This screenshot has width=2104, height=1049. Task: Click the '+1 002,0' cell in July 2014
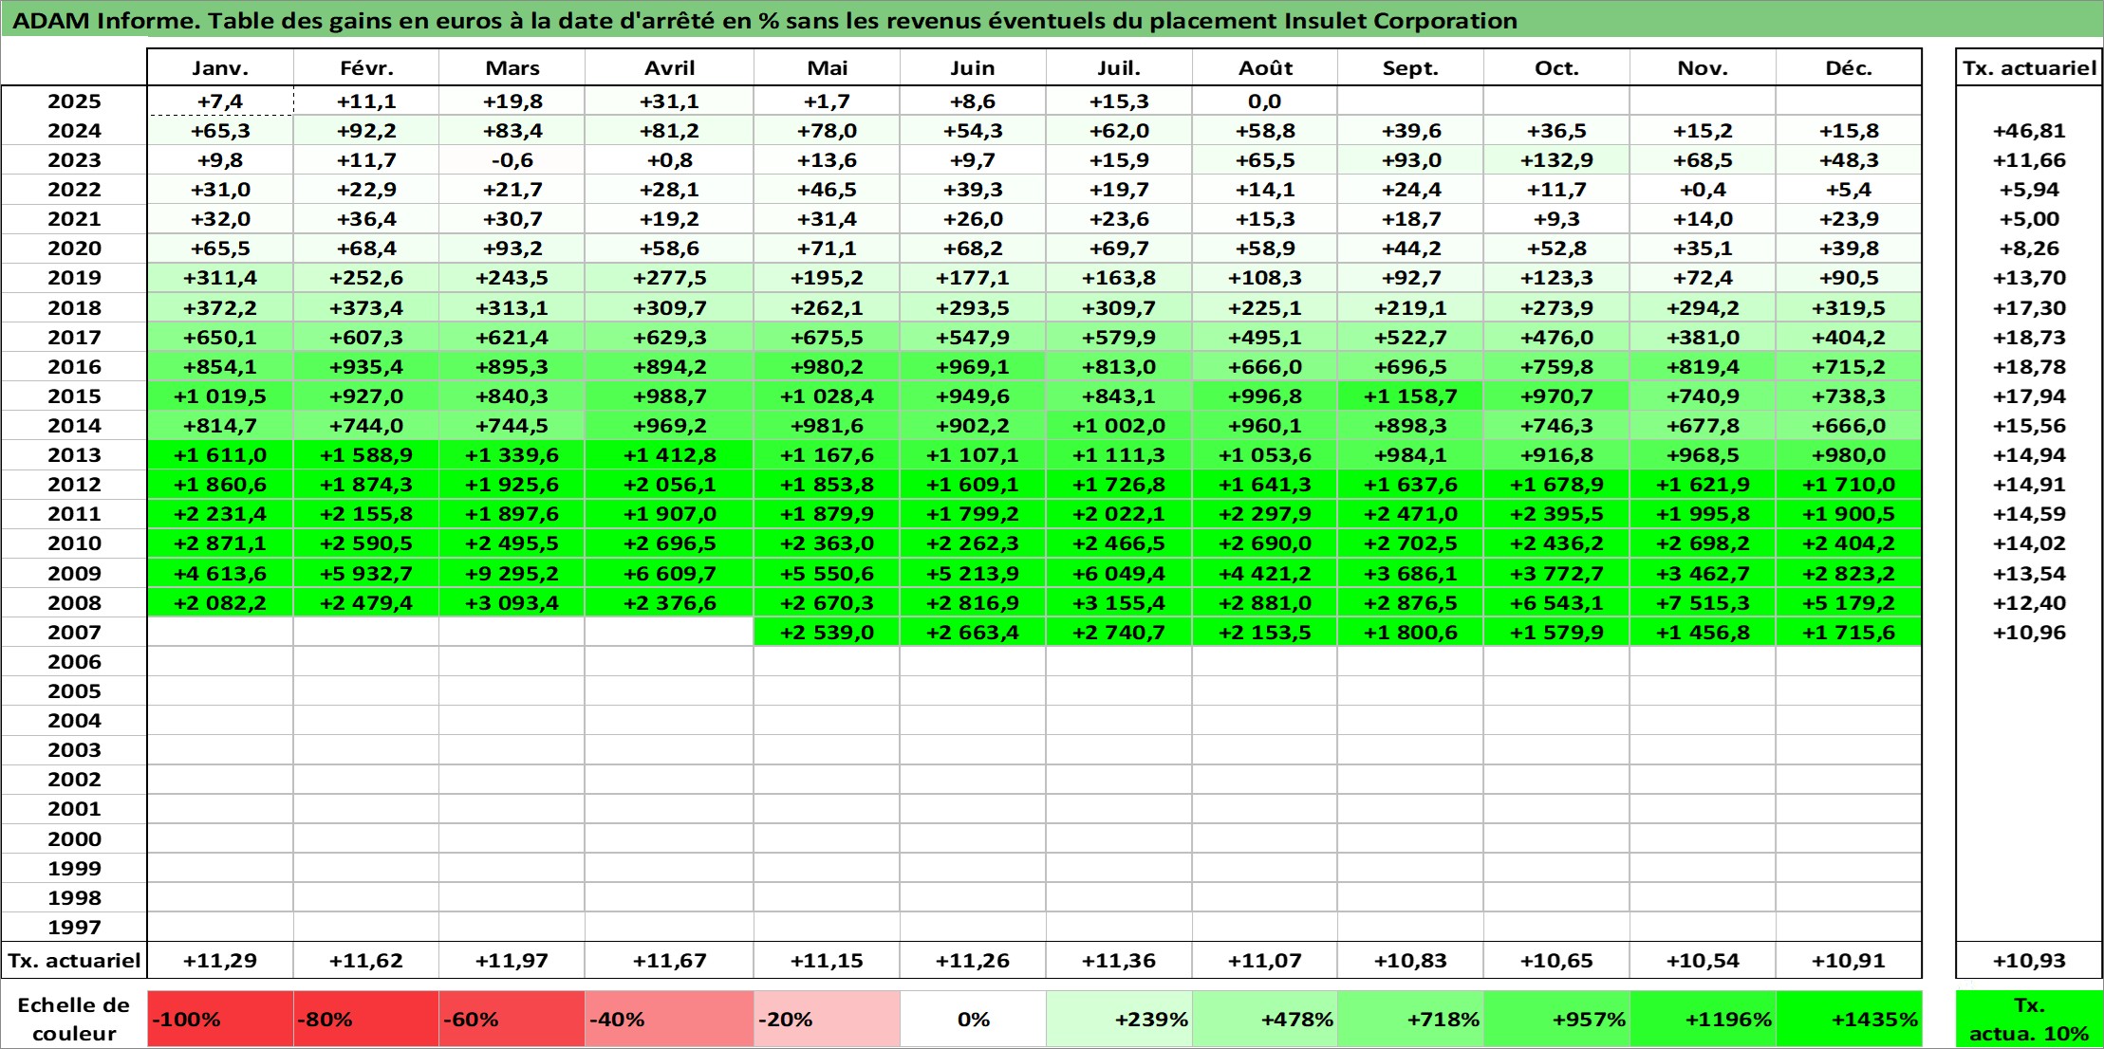[1119, 425]
